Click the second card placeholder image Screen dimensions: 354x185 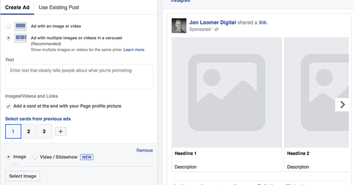317,92
